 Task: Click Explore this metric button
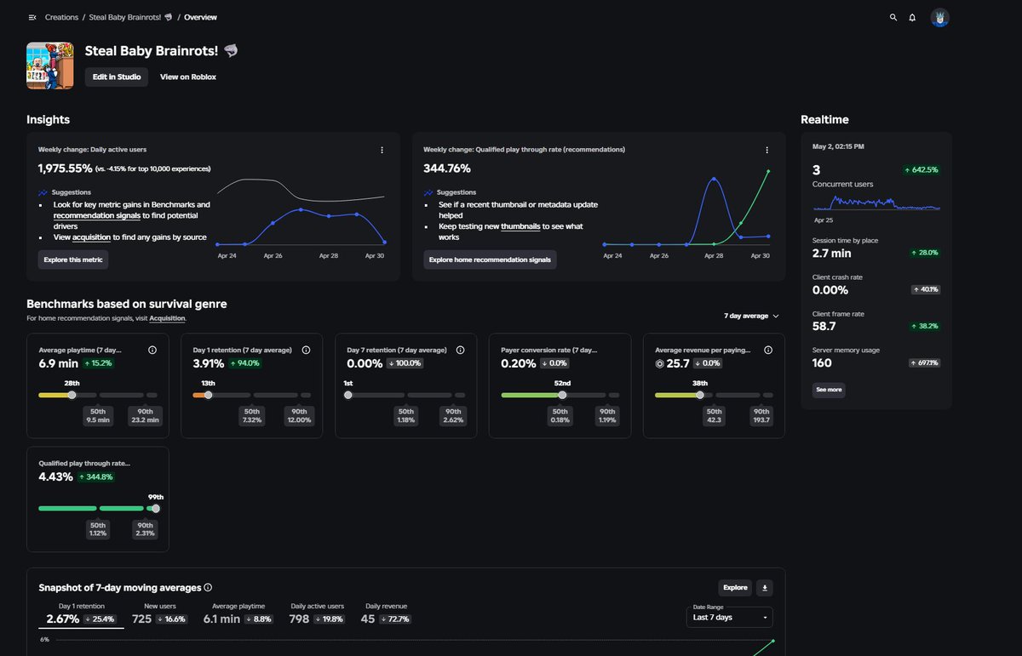tap(73, 260)
